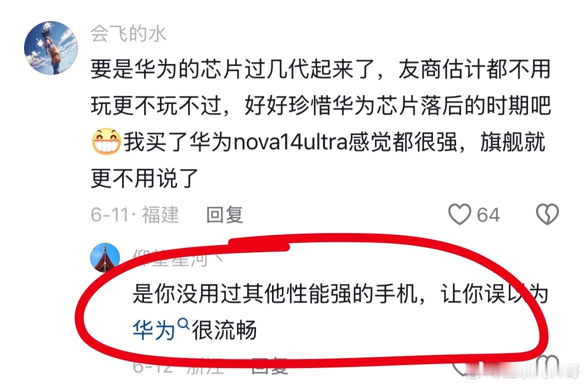Image resolution: width=585 pixels, height=385 pixels.
Task: Tap the comment line starting 要是华为的芯片
Action: click(x=320, y=70)
